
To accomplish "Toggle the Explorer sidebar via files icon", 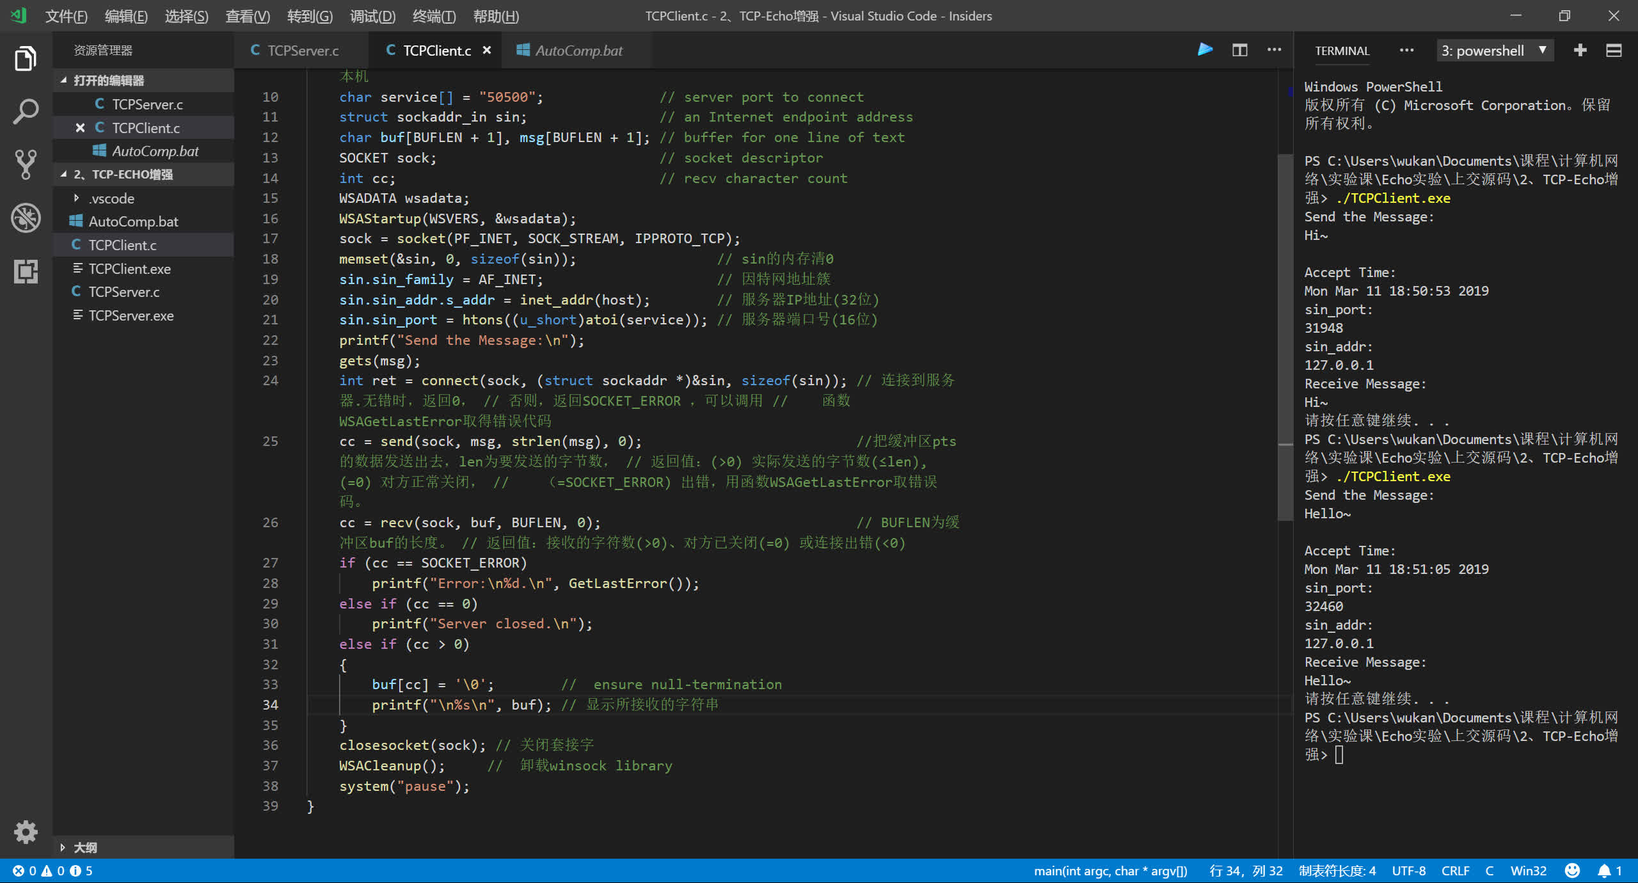I will pos(26,59).
